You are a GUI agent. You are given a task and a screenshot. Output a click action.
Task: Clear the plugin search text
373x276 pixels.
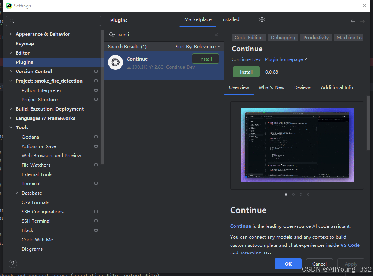pos(216,35)
